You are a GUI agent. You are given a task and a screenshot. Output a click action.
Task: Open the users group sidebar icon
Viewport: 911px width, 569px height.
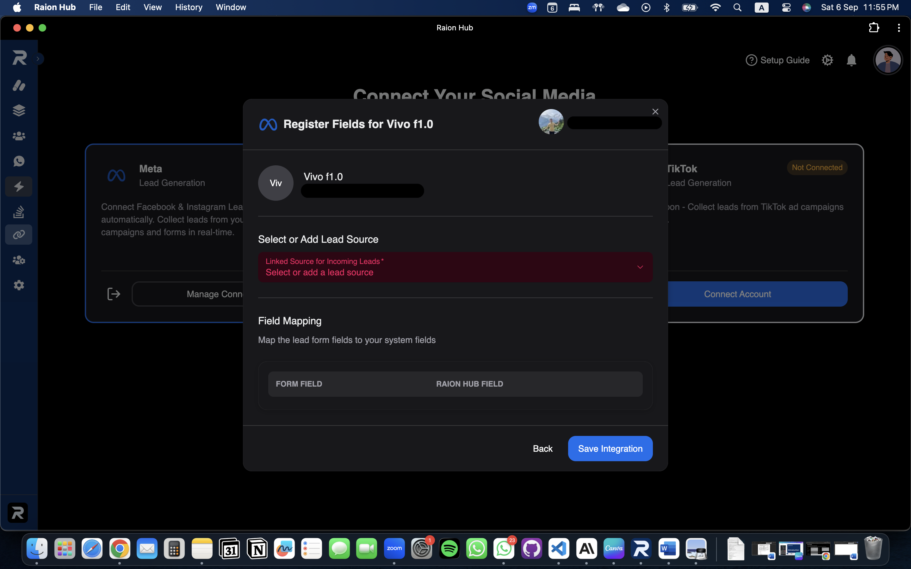[x=19, y=136]
